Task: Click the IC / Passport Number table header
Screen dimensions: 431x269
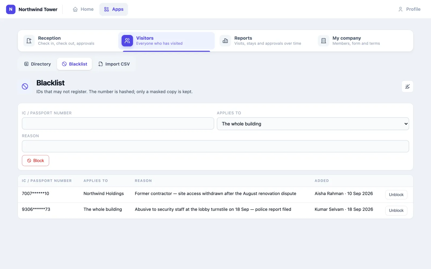Action: (x=47, y=181)
